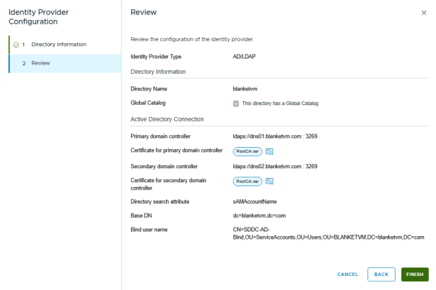Select the Review step in sidebar

click(x=41, y=63)
